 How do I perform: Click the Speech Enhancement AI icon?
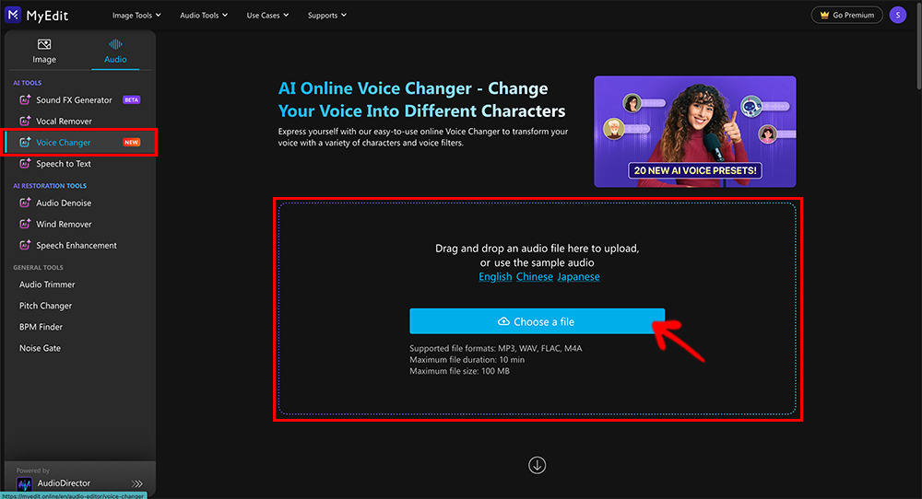[25, 246]
